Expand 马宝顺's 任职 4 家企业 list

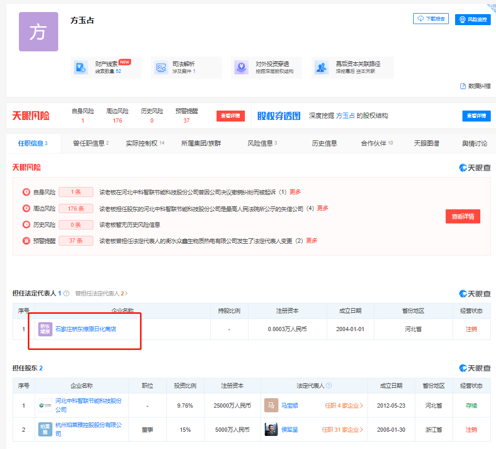(x=344, y=405)
